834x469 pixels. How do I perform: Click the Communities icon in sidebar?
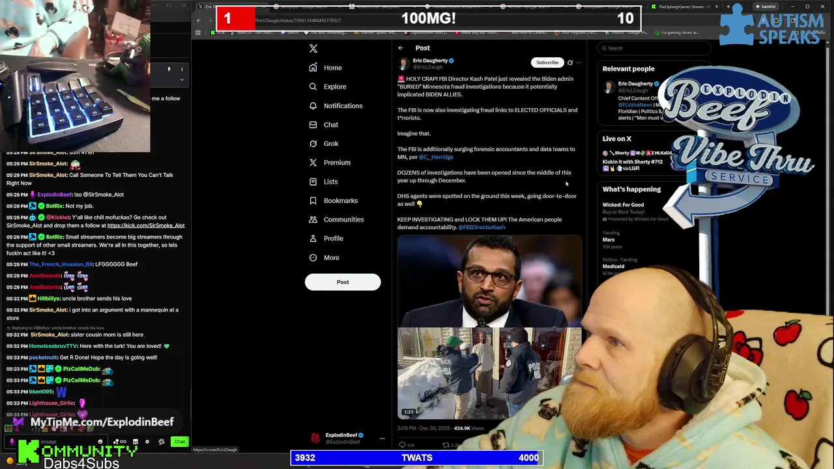(313, 220)
